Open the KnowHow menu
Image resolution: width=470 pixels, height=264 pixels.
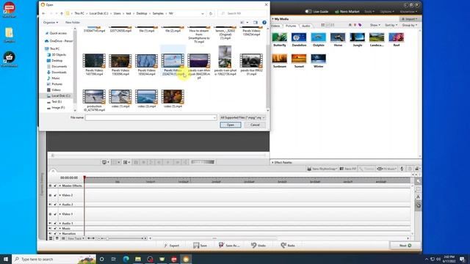coord(408,12)
